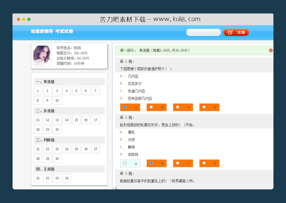Screen dimensions: 286x203
Task: Click the question 10 number box
Action: [x=57, y=100]
